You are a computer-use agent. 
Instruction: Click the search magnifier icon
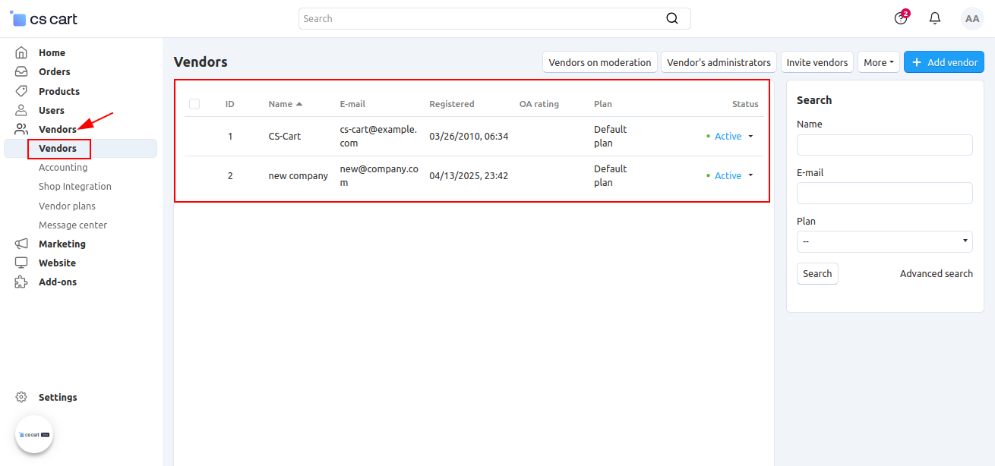coord(672,18)
